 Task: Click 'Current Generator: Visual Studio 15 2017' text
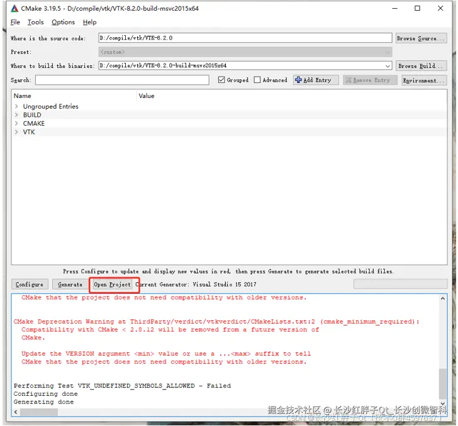[196, 284]
